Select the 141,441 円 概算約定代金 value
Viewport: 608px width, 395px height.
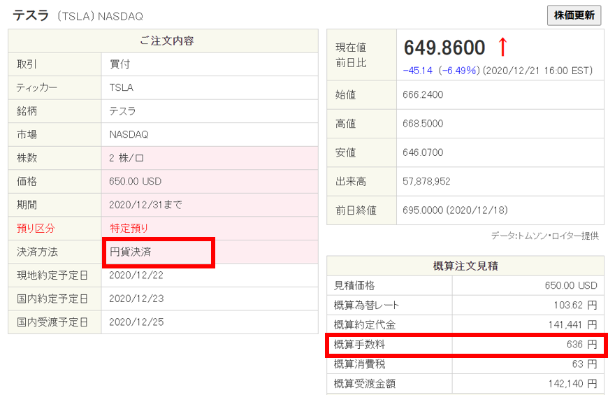pos(572,325)
